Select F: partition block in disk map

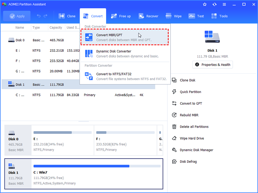pos(125,140)
